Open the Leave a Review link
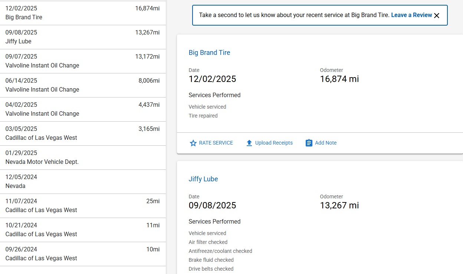The height and width of the screenshot is (274, 463). 411,15
